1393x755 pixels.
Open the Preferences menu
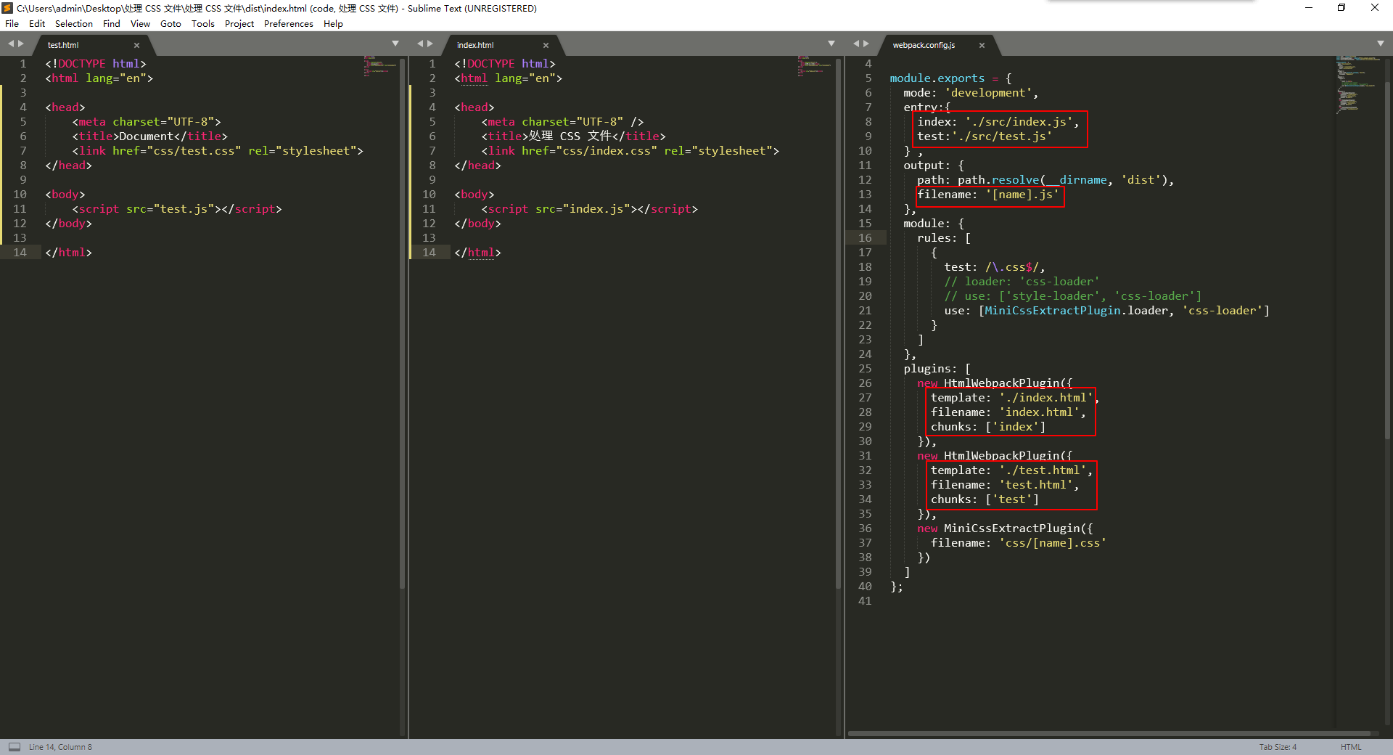[289, 23]
